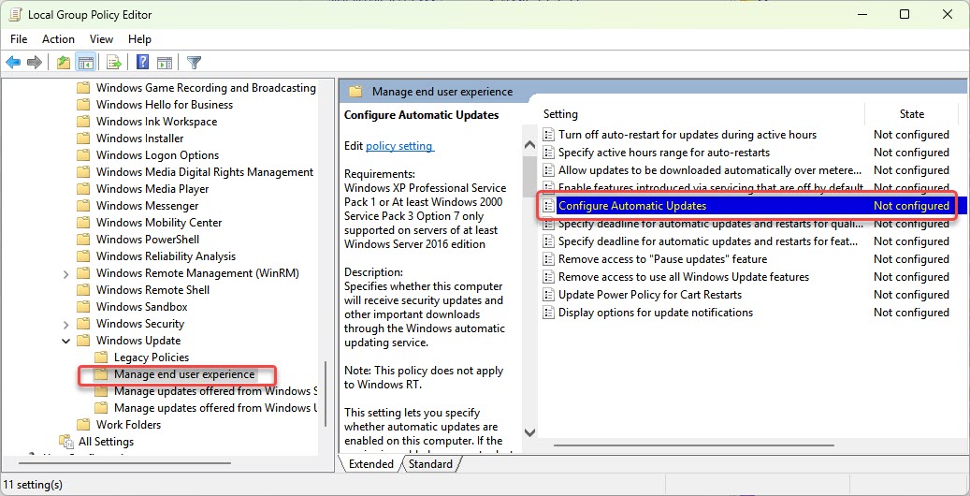
Task: Select Specify active hours range for auto-restarts
Action: tap(664, 153)
